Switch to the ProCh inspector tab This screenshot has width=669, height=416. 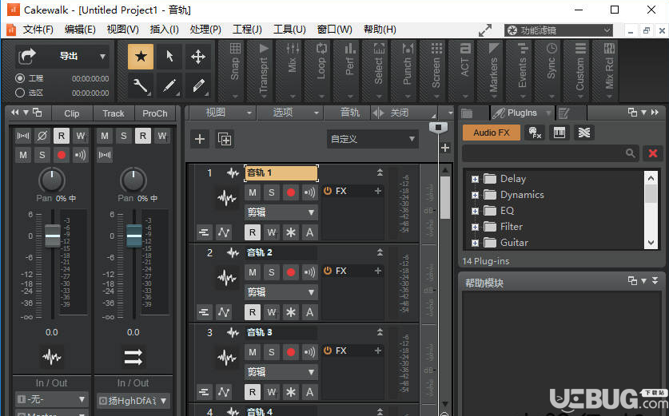click(154, 113)
